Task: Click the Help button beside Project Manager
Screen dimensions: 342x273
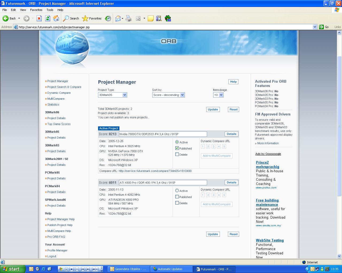Action: [233, 82]
